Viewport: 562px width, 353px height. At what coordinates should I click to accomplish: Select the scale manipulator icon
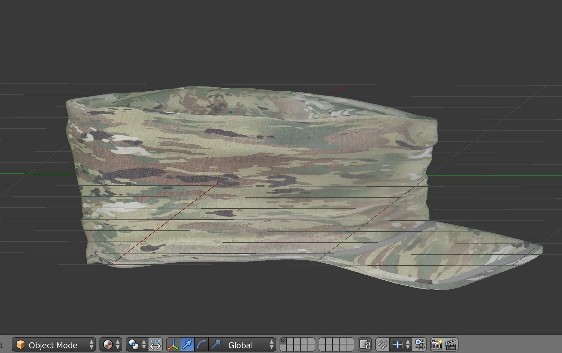click(216, 345)
